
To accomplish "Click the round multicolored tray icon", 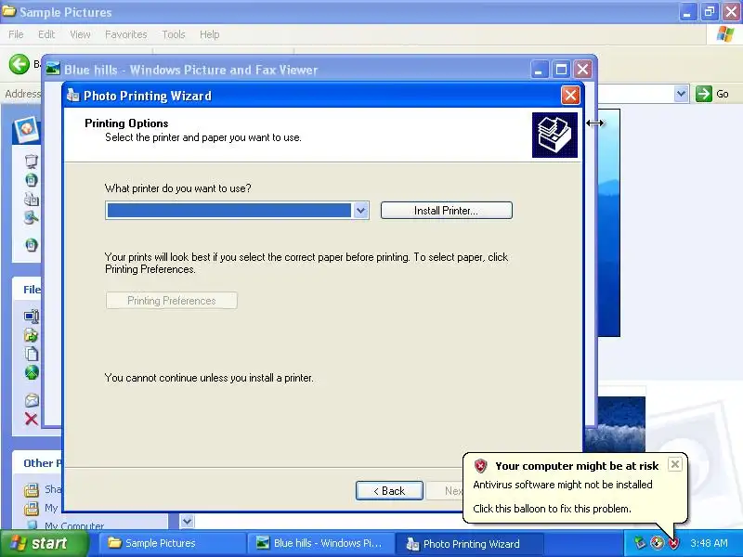I will (657, 543).
